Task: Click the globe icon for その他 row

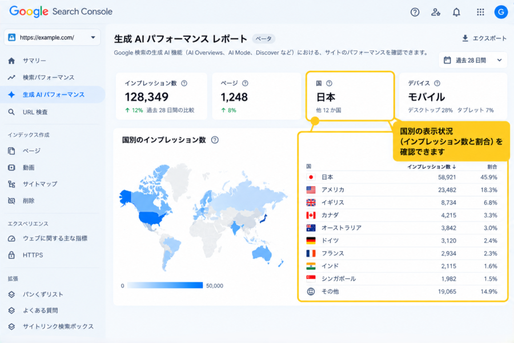Action: click(x=311, y=292)
